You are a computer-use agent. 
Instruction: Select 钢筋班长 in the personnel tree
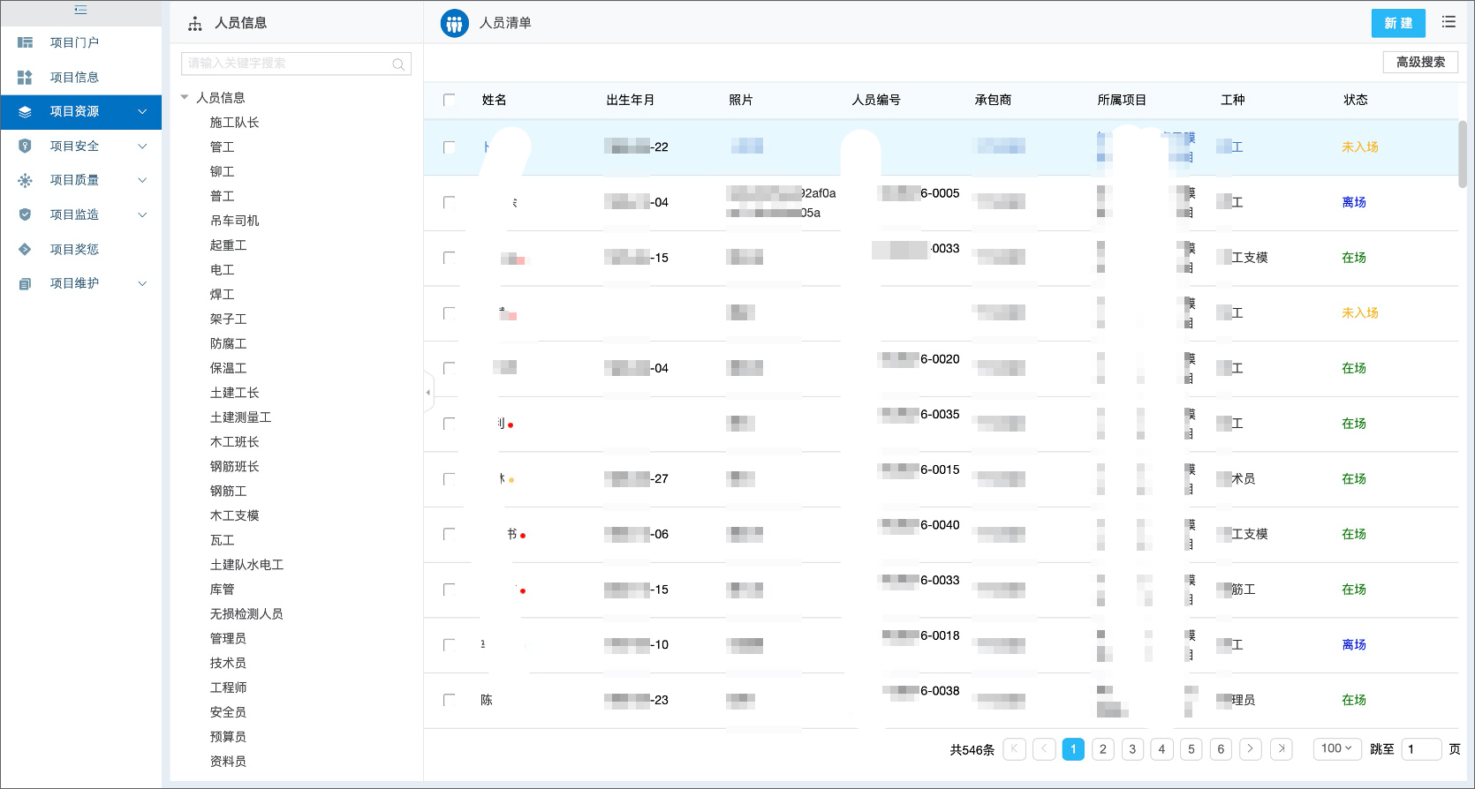[x=234, y=467]
